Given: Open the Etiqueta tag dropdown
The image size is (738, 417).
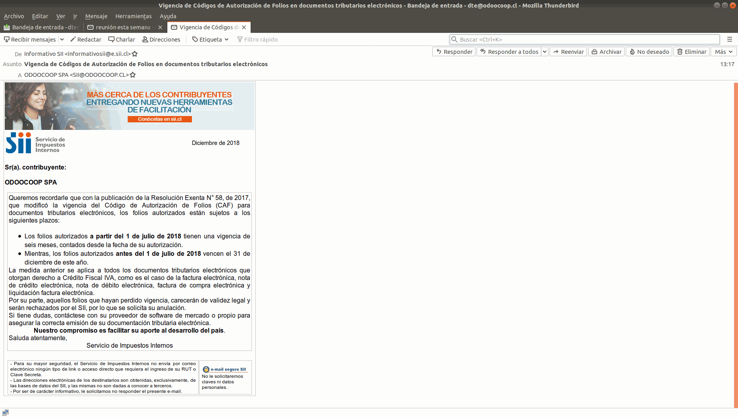Looking at the screenshot, I should pos(210,39).
